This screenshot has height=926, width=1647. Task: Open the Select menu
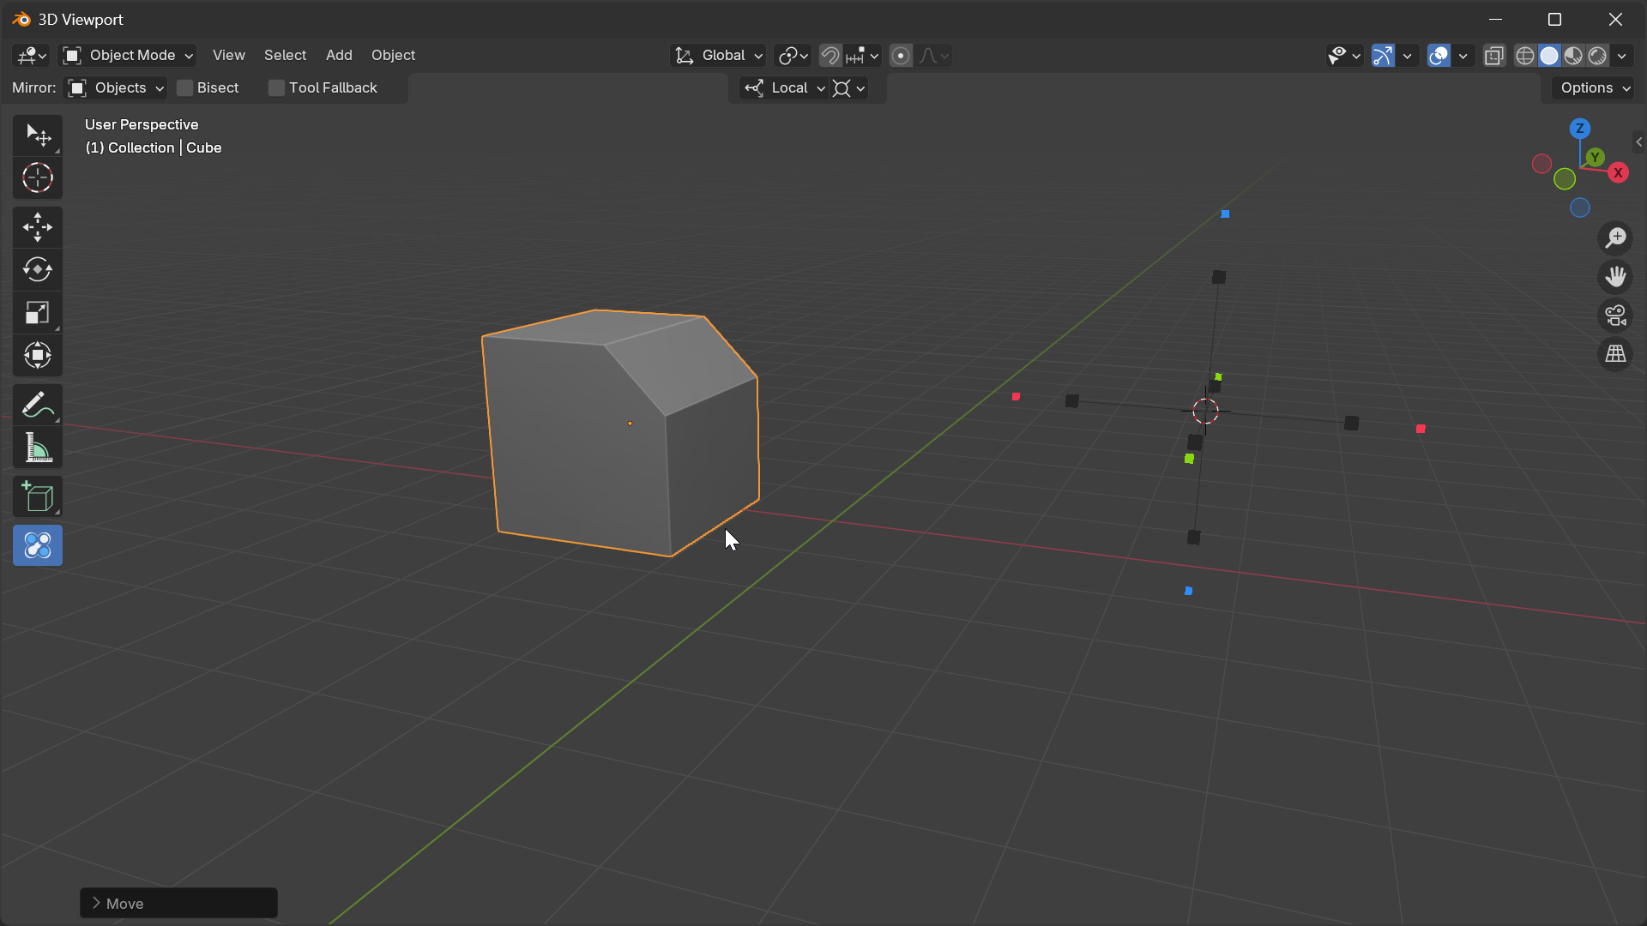(285, 56)
